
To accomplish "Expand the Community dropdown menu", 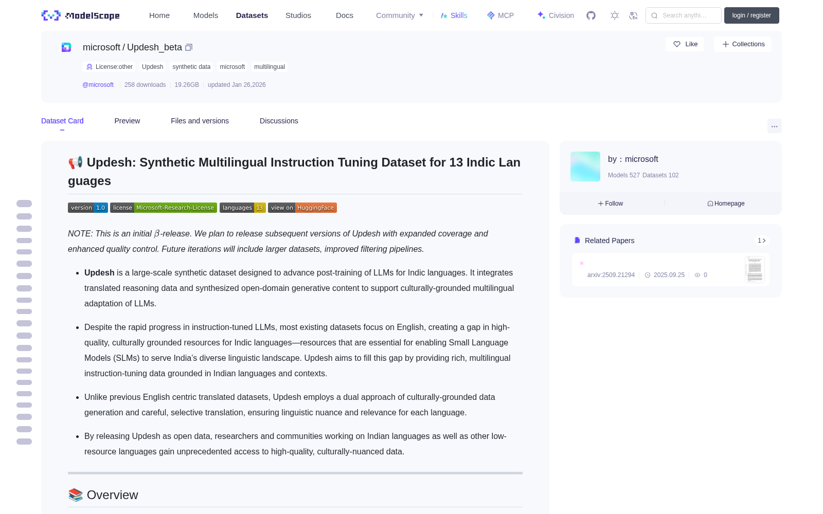I will tap(400, 15).
